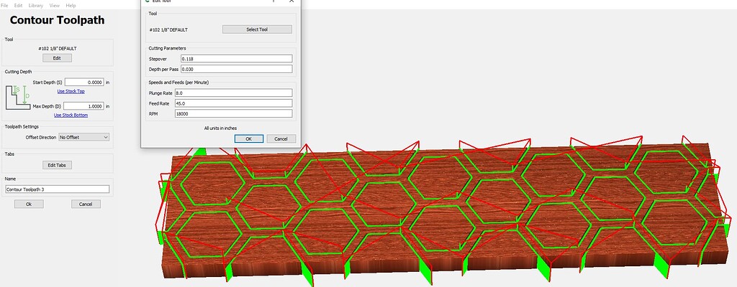Click Cancel in the Edit Tool dialog

coord(281,138)
